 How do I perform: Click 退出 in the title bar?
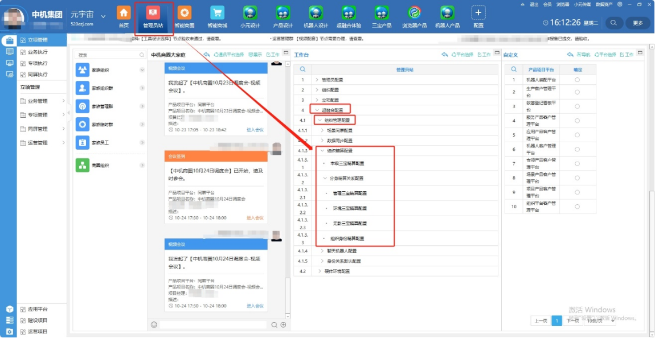pos(534,4)
